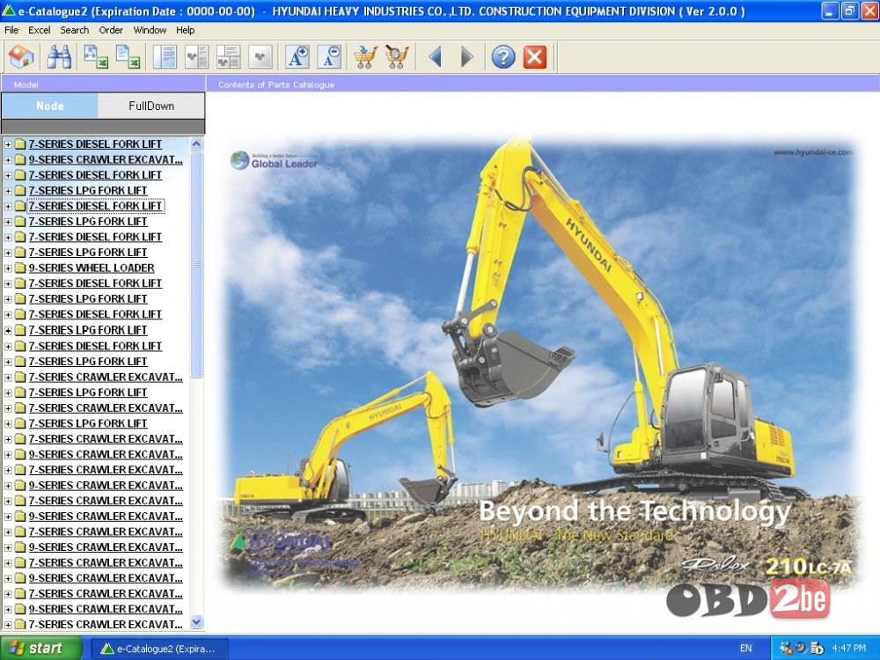Expand the dotted-outline 7-SERIES DIESEL FORK LIFT node
The width and height of the screenshot is (880, 660).
click(8, 207)
